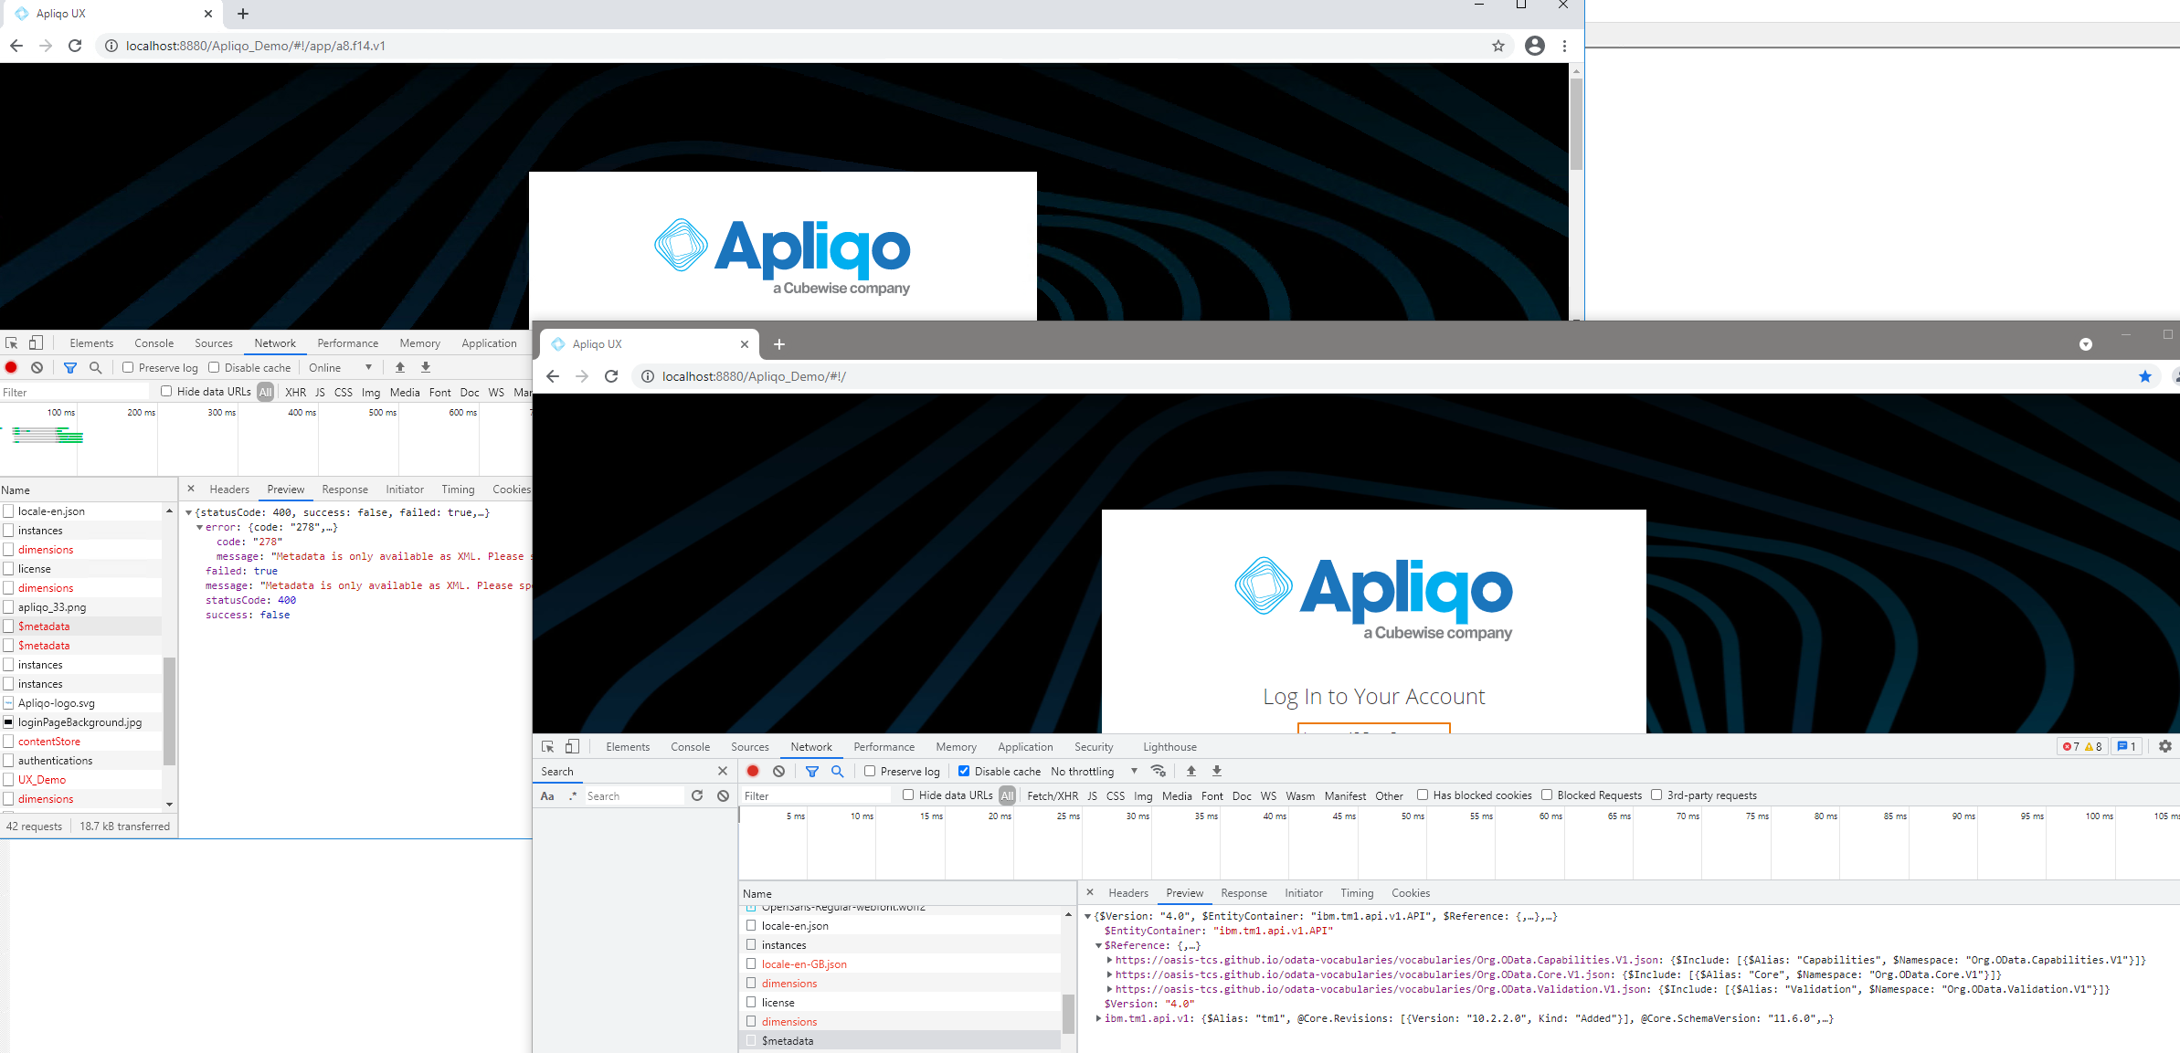The width and height of the screenshot is (2180, 1053).
Task: Bookmark the a8.f14.v1 page with the star
Action: click(1498, 46)
